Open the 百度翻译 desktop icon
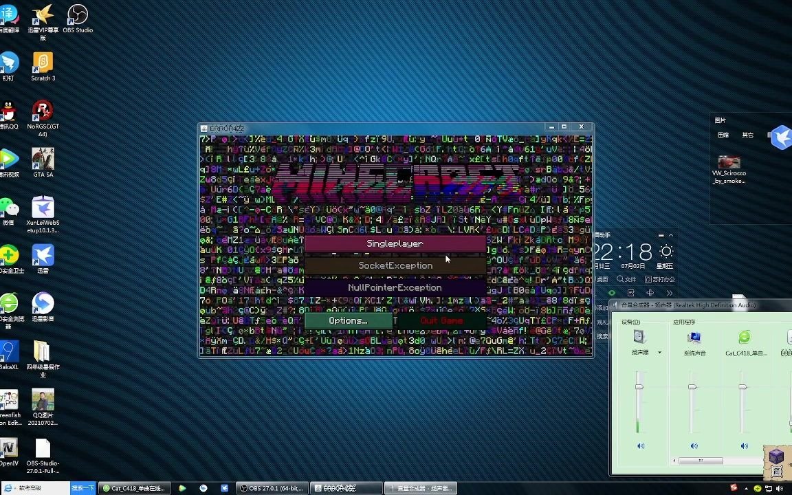 [8, 19]
